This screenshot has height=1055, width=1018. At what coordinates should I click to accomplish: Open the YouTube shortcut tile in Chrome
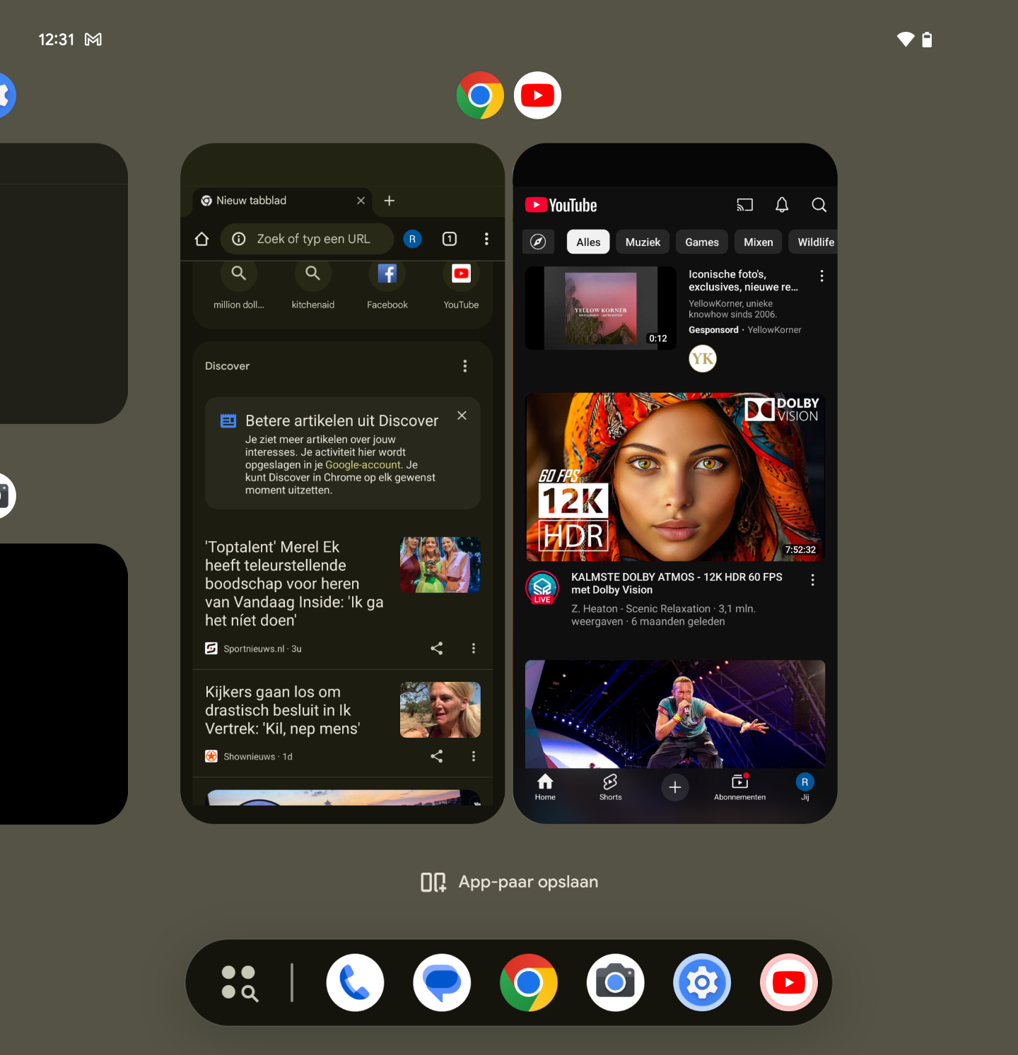461,286
